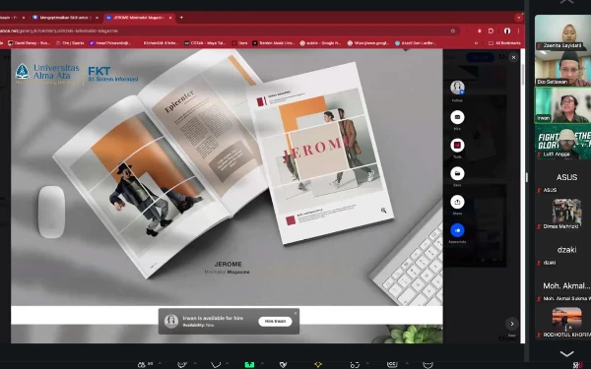This screenshot has height=369, width=591.
Task: Click the browser address bar
Action: pyautogui.click(x=227, y=31)
